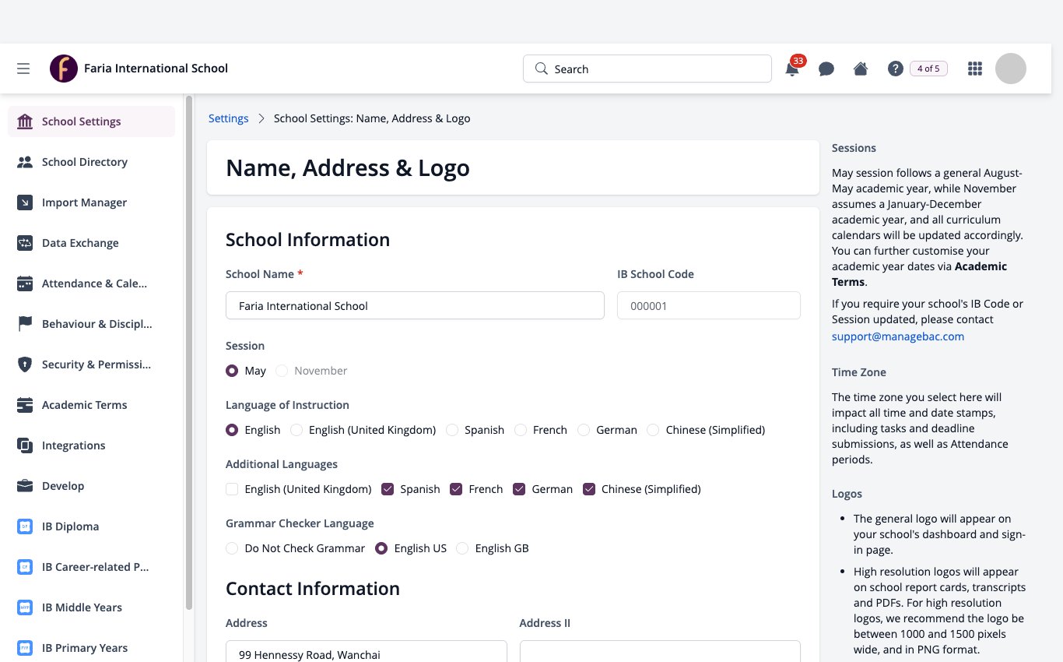Open the messages chat bubble icon

826,69
